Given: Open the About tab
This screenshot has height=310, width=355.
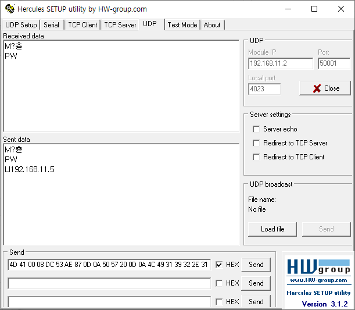Looking at the screenshot, I should 212,25.
